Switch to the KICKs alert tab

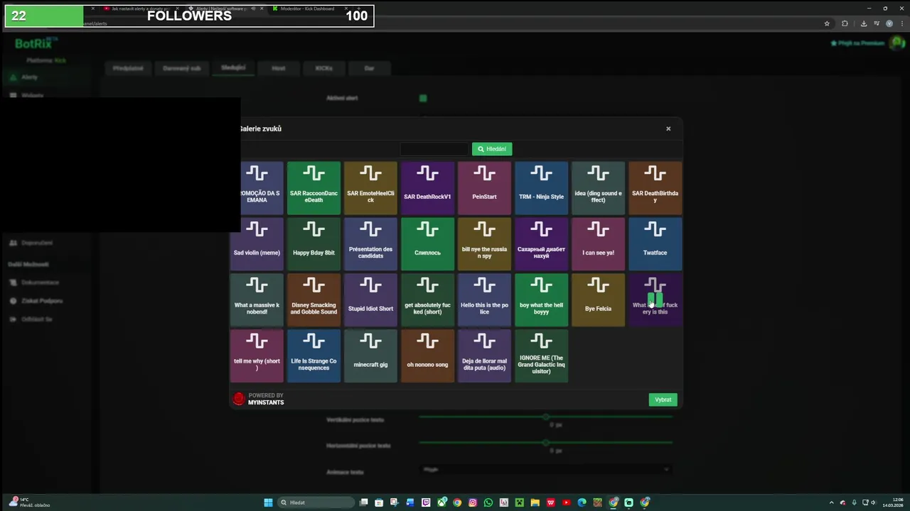pos(323,68)
